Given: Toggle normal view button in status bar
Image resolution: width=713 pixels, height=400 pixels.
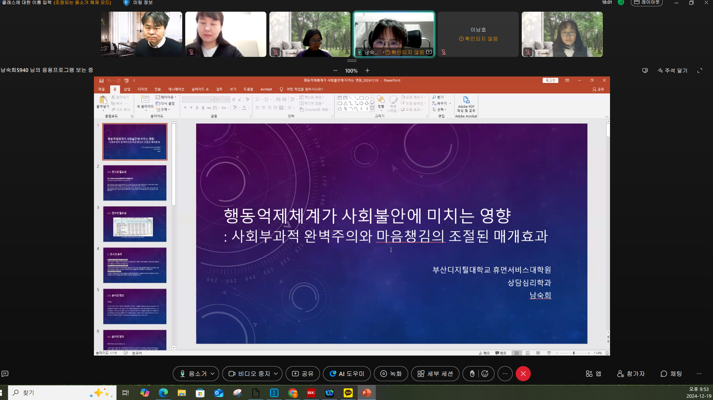Looking at the screenshot, I should click(x=517, y=353).
